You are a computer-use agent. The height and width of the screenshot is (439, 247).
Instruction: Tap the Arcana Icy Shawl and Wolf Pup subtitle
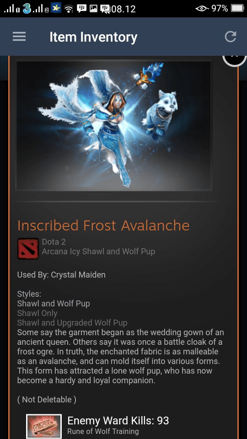point(98,252)
